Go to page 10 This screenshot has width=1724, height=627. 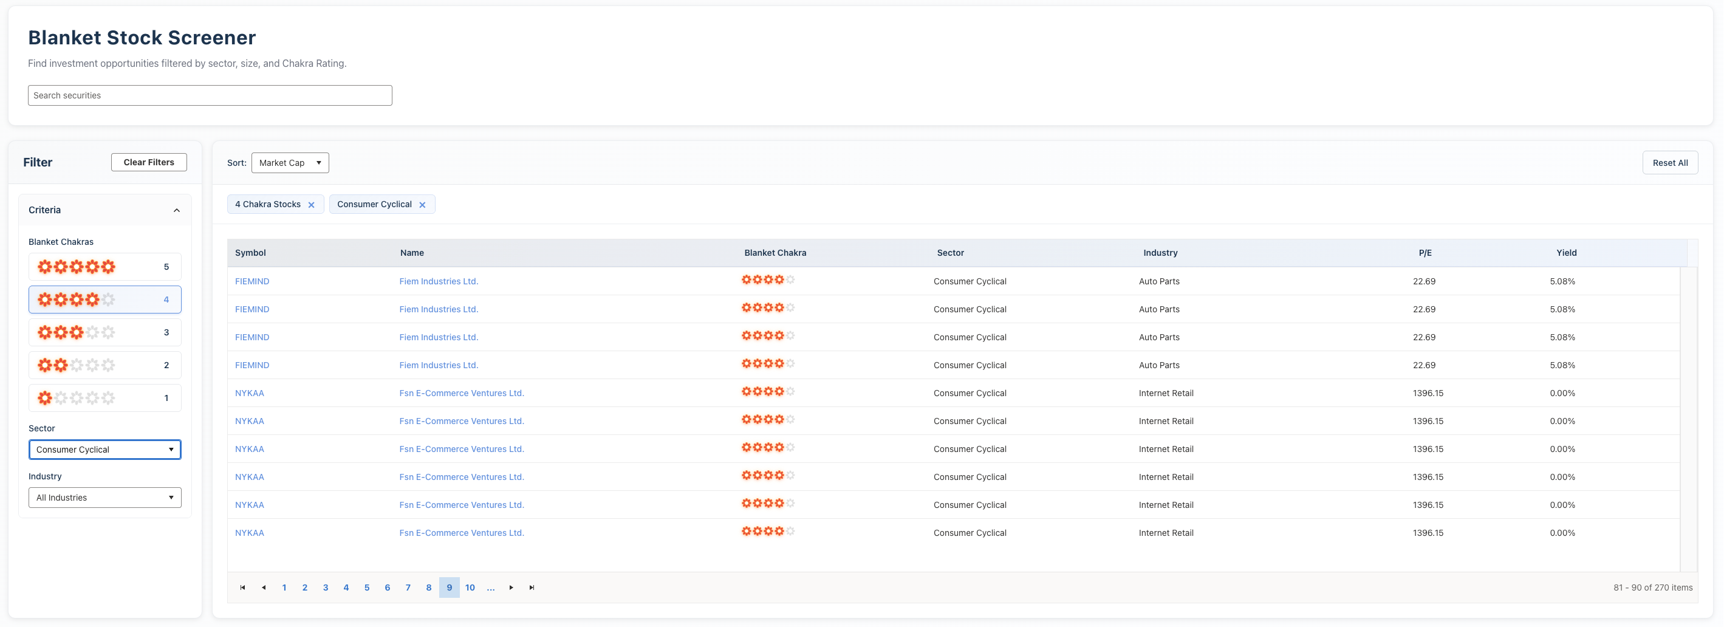pyautogui.click(x=471, y=588)
